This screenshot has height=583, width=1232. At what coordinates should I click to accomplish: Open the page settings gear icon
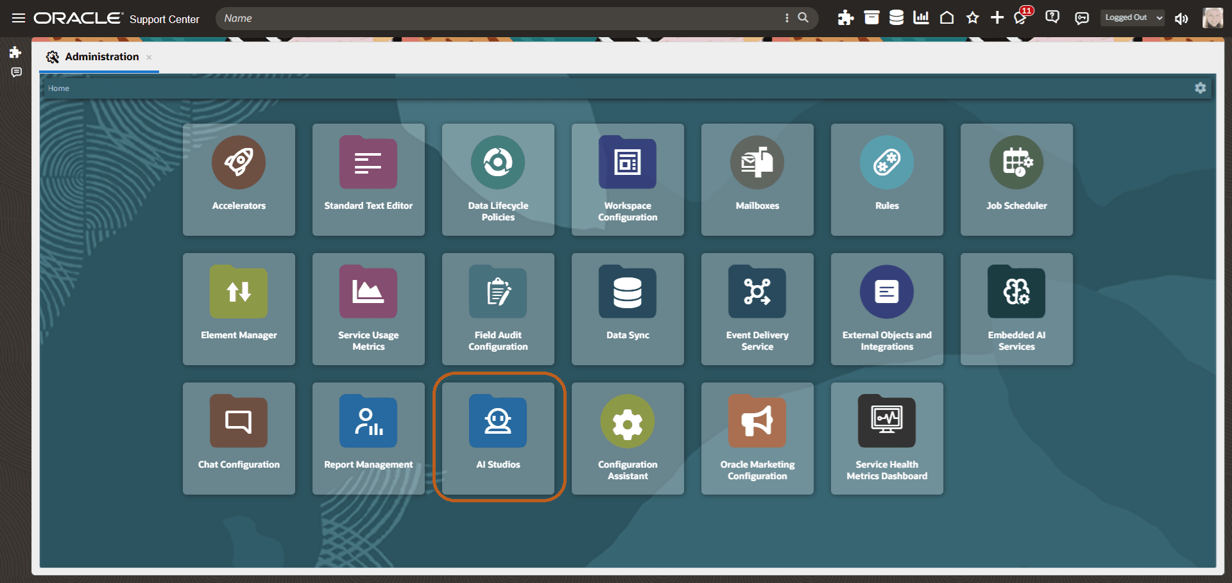tap(1201, 88)
